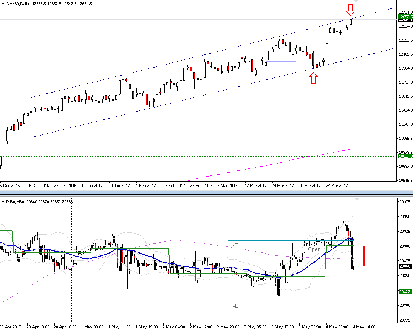Expand the triangle beside the DJ30,M30 title
The width and height of the screenshot is (413, 331).
click(x=3, y=201)
